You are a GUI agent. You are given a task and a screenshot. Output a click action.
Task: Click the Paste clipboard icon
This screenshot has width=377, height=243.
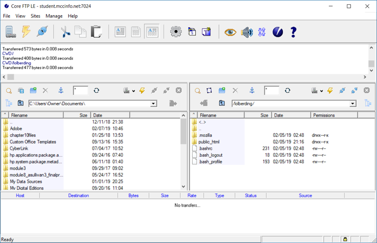coord(96,31)
